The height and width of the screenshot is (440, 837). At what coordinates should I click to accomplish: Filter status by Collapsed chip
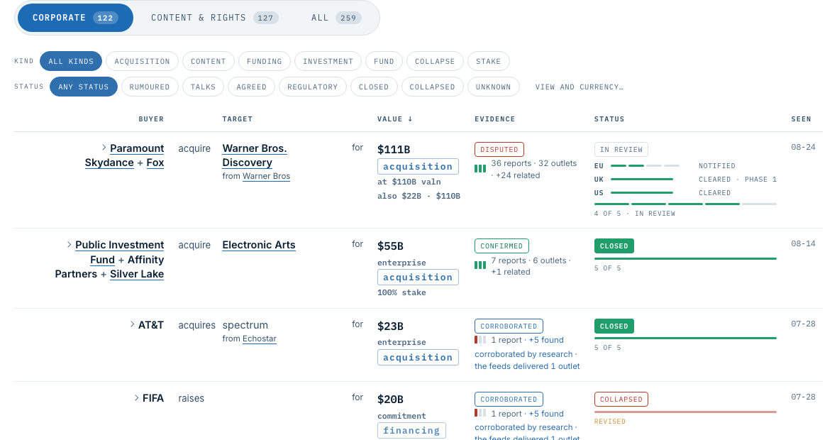[x=432, y=87]
